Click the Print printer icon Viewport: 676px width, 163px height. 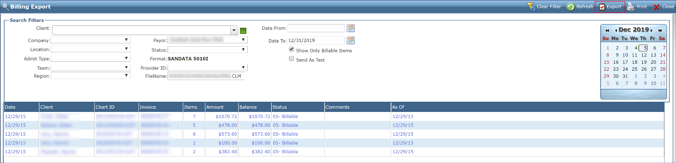(x=630, y=7)
